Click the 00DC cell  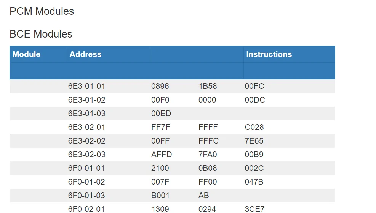[255, 100]
